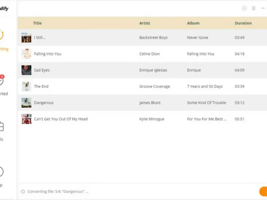Minimize the window with the dash icon

pyautogui.click(x=263, y=8)
